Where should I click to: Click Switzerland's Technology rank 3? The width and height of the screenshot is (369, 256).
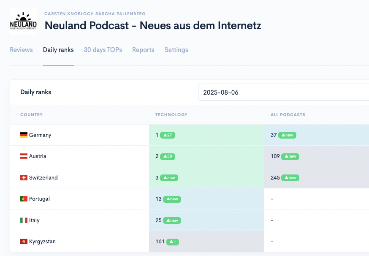(157, 177)
